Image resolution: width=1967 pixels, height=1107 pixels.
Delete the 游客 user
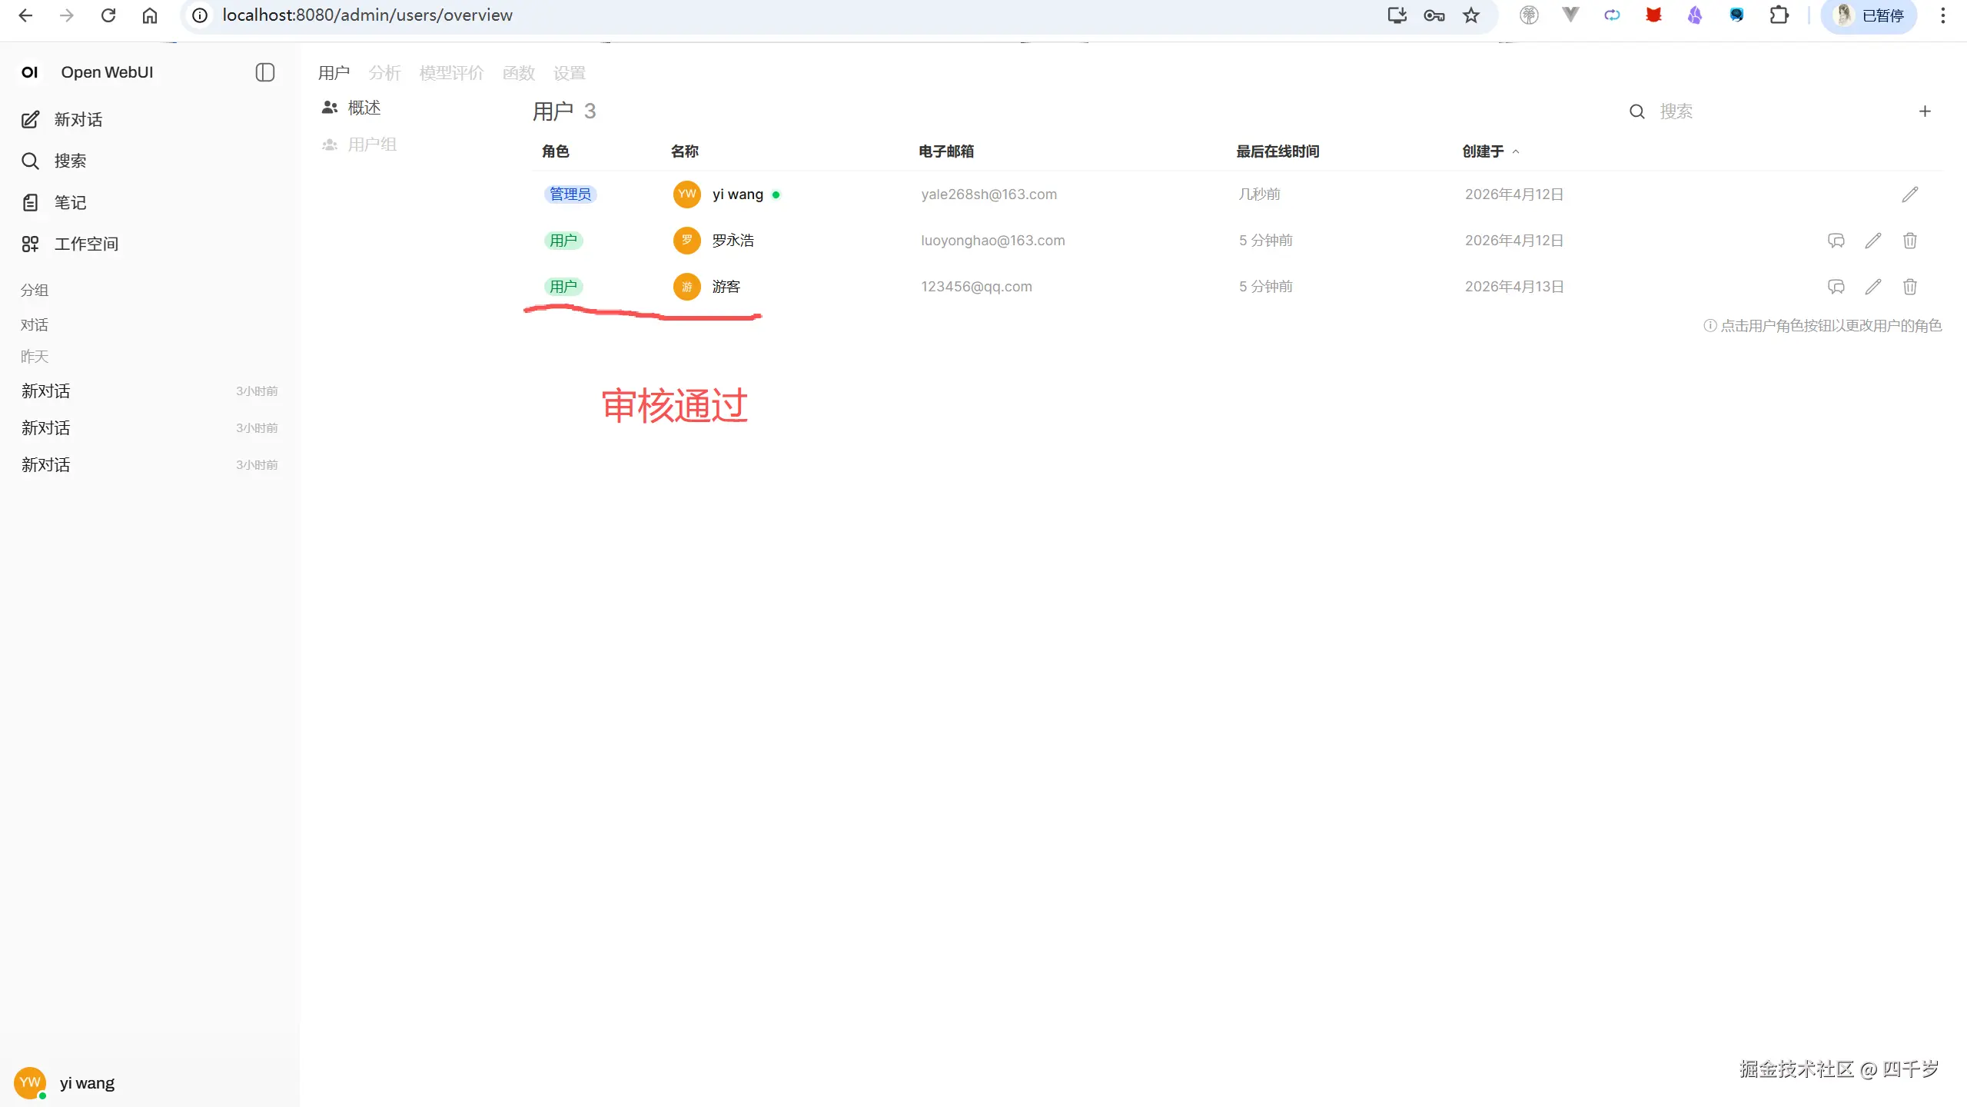(1909, 287)
